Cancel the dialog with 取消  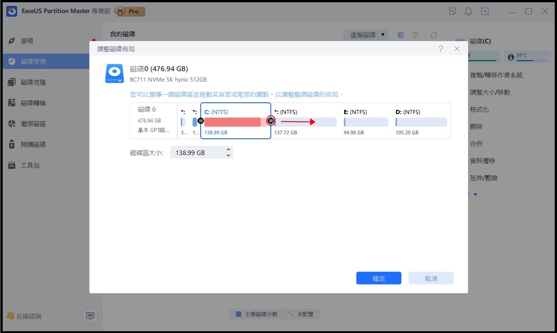431,278
